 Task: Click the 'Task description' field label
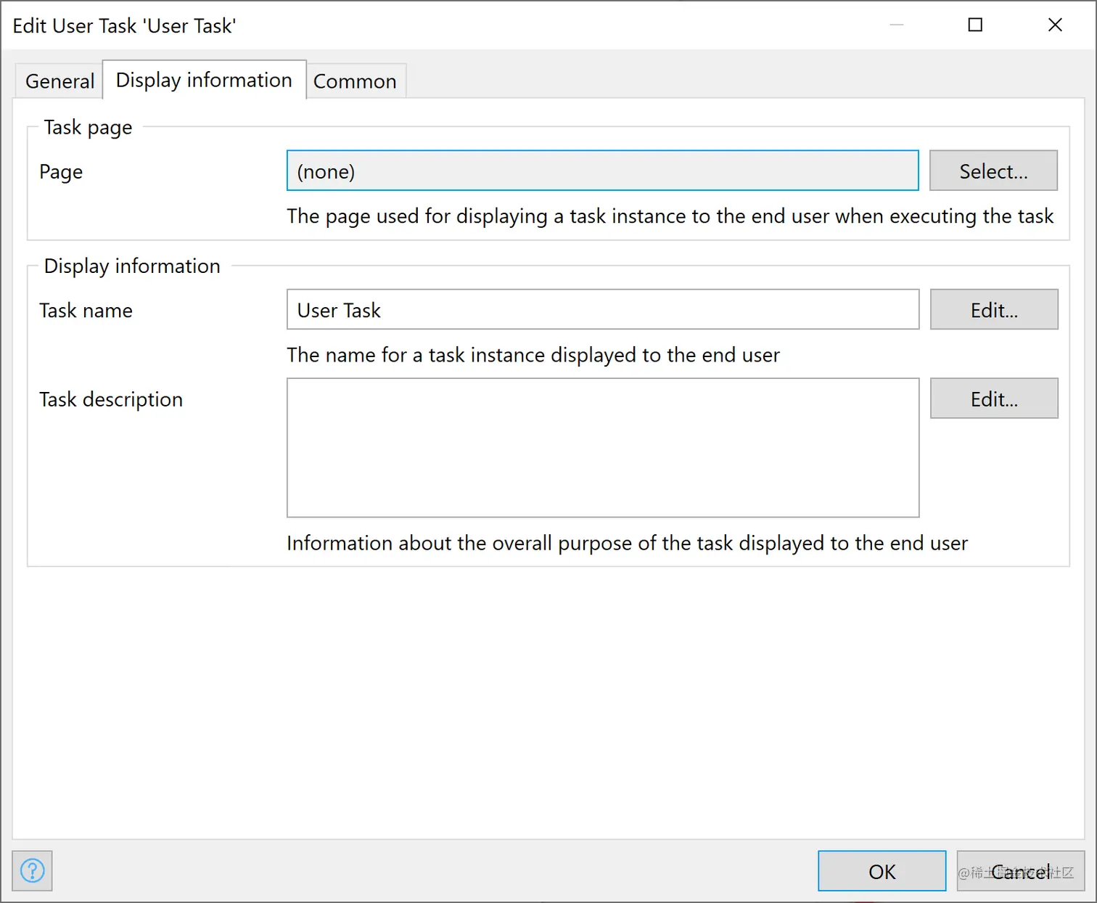point(111,399)
